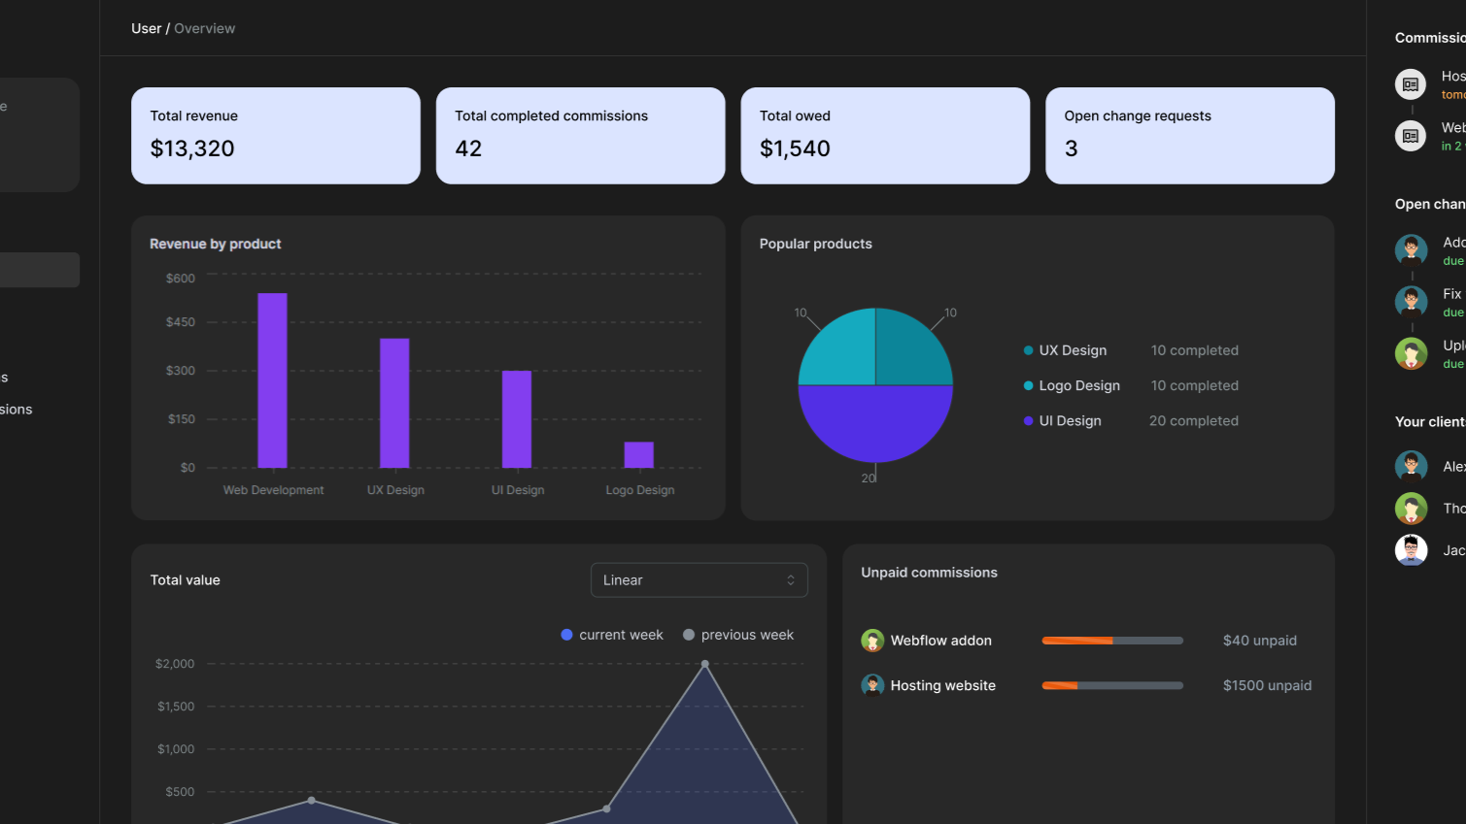Image resolution: width=1466 pixels, height=824 pixels.
Task: Click the Webflow addon avatar under Unpaid commissions
Action: tap(871, 641)
